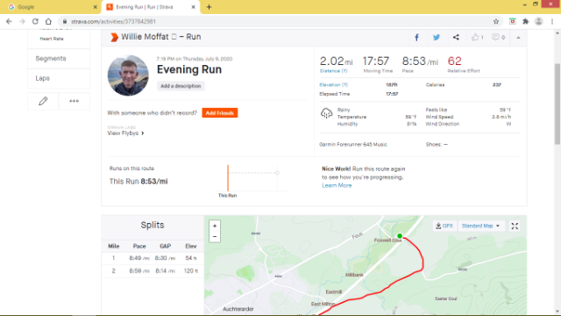Image resolution: width=561 pixels, height=316 pixels.
Task: Open the three-dots more actions menu
Action: point(74,101)
